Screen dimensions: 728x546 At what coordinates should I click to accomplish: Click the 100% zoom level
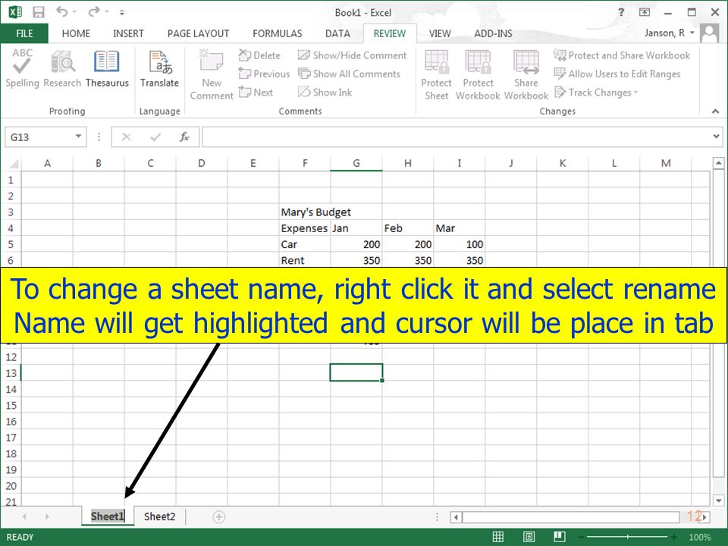click(699, 537)
